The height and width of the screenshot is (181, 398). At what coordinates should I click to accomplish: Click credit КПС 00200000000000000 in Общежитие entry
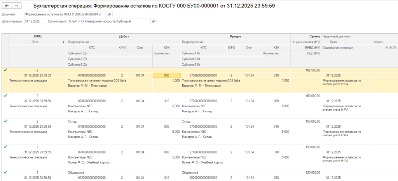click(x=204, y=178)
